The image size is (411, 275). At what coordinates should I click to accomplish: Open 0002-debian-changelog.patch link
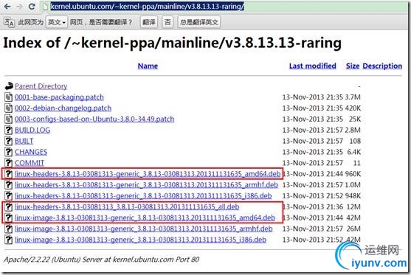coord(63,108)
